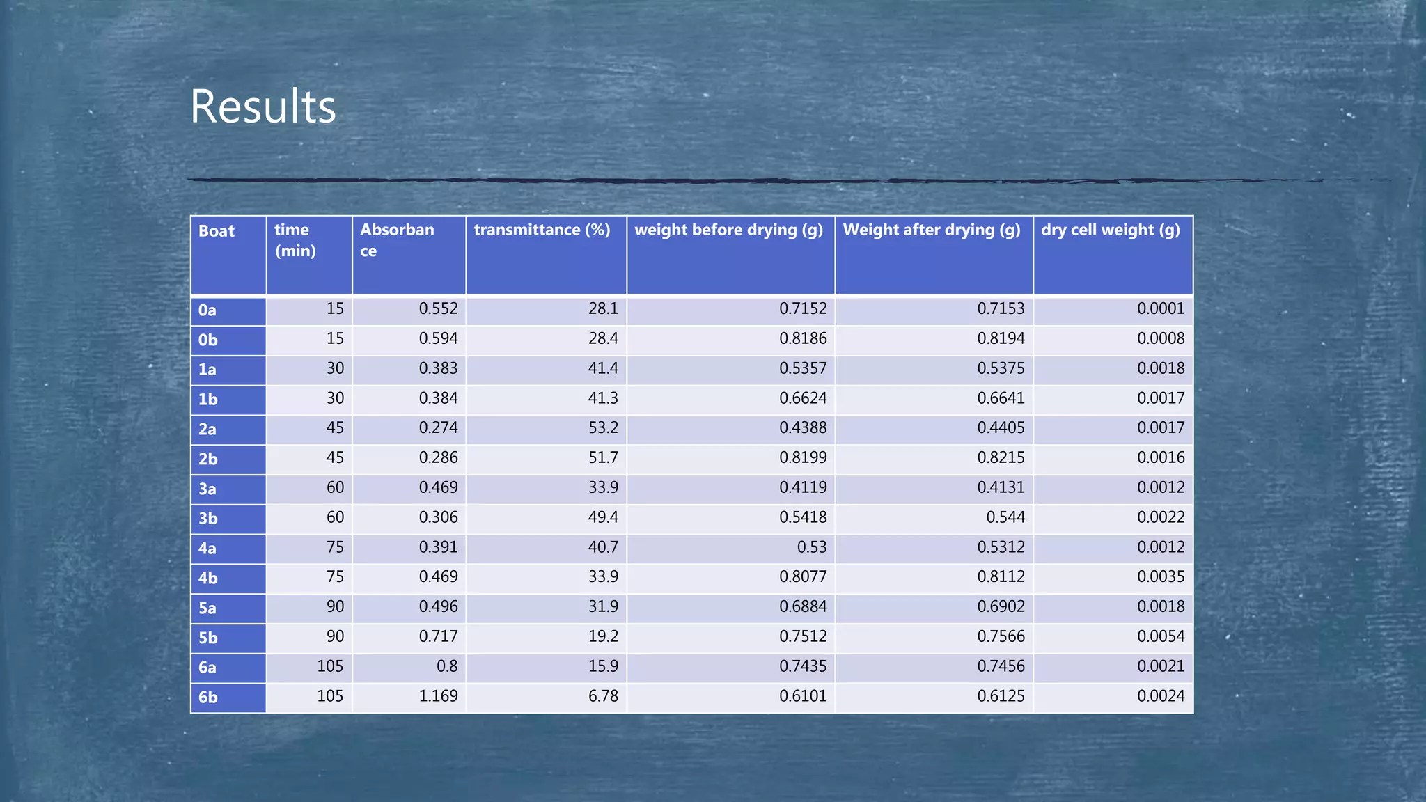The height and width of the screenshot is (802, 1426).
Task: Click the time (min) column header
Action: click(295, 240)
